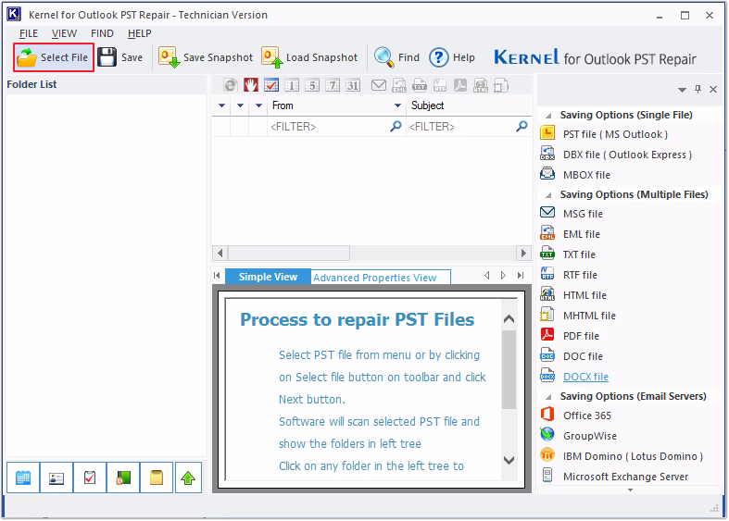Toggle the 7-day view icon
729x521 pixels.
tap(333, 85)
